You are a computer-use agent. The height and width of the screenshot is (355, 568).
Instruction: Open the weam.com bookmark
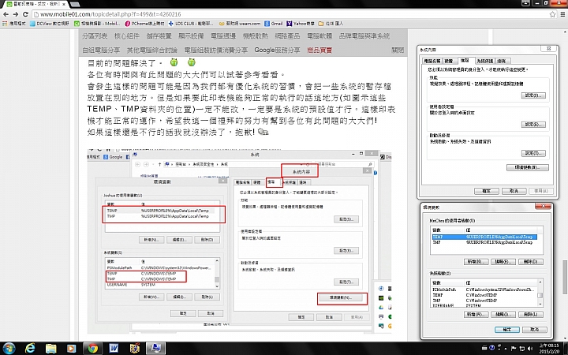click(240, 24)
